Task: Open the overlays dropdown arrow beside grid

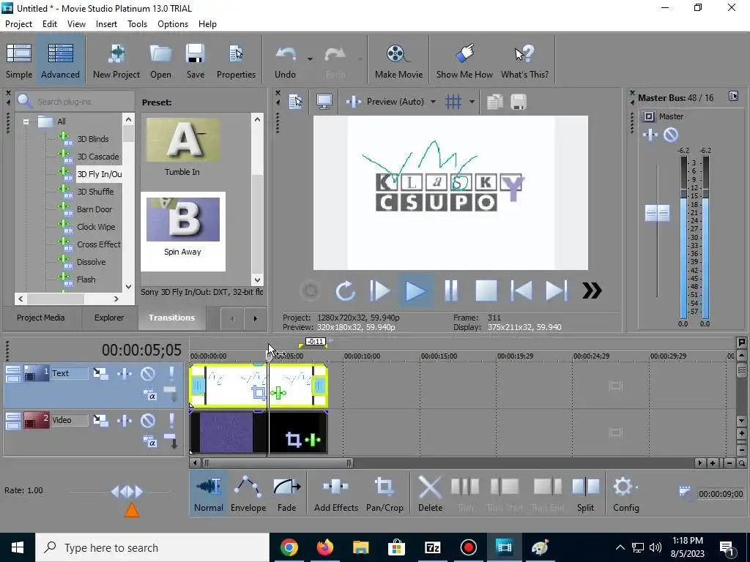Action: (472, 101)
